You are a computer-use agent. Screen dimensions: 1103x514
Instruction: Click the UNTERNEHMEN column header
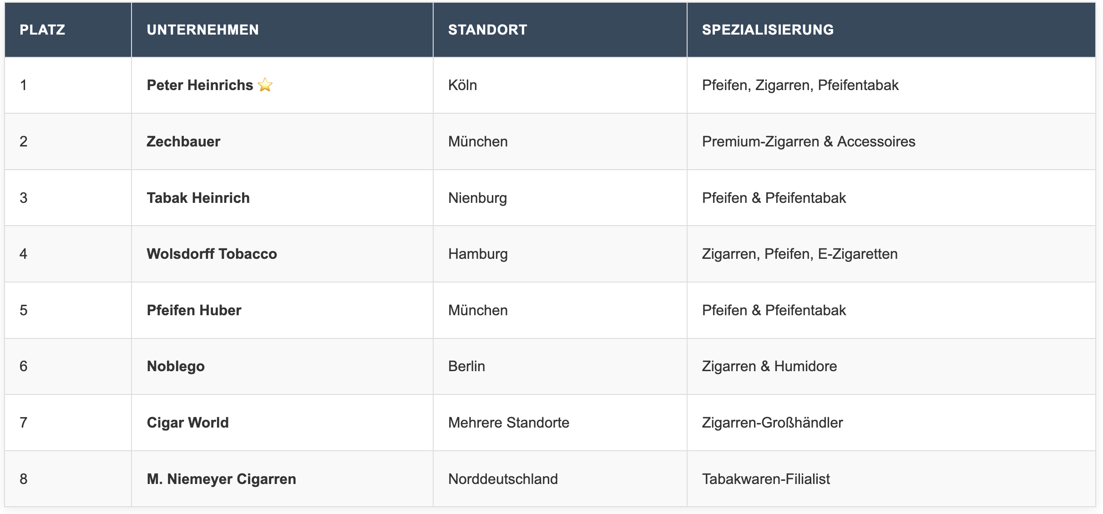(x=202, y=30)
